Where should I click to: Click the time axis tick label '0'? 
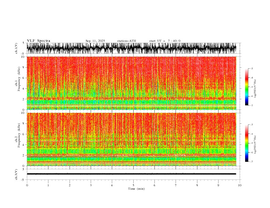[x=27, y=185]
